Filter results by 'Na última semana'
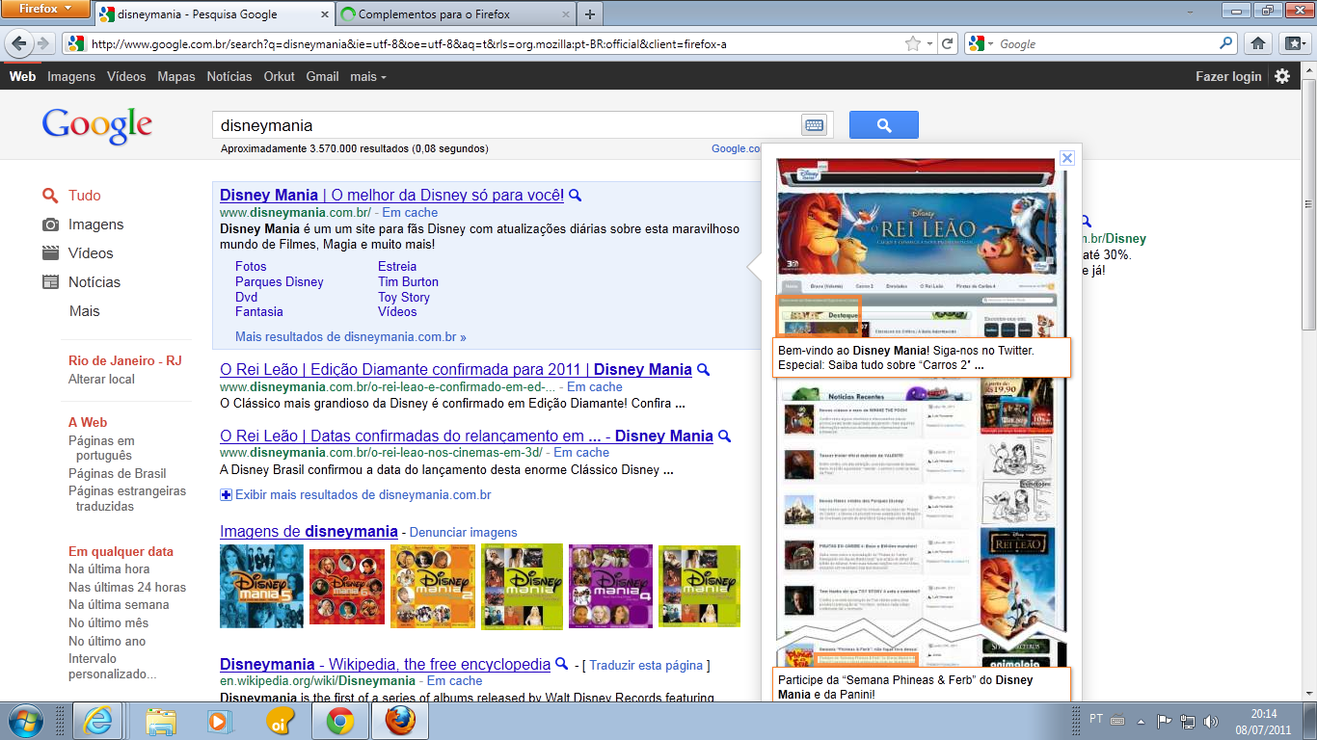 [x=119, y=605]
